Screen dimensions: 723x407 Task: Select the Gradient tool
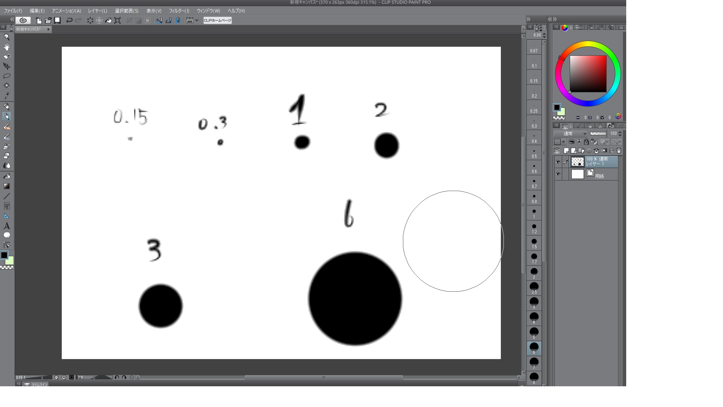(7, 186)
